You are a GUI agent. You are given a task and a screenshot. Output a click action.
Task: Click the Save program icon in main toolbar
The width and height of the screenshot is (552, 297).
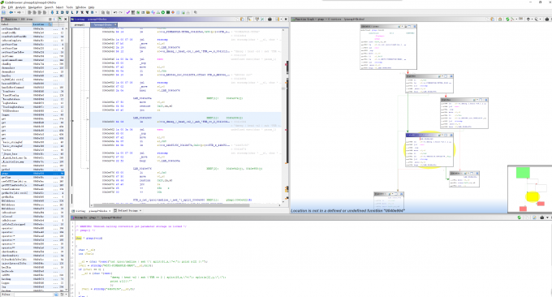3,12
